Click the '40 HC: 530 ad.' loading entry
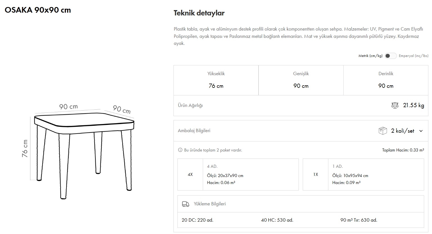This screenshot has height=234, width=432. (x=277, y=220)
